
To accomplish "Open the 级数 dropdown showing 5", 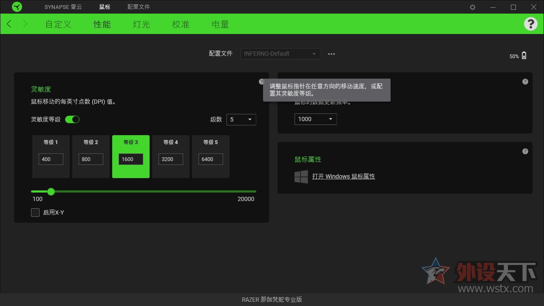I will [241, 119].
